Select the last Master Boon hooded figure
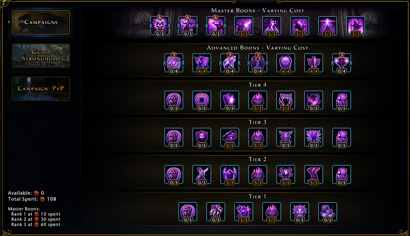Viewport: 410px width, 236px height. (355, 26)
